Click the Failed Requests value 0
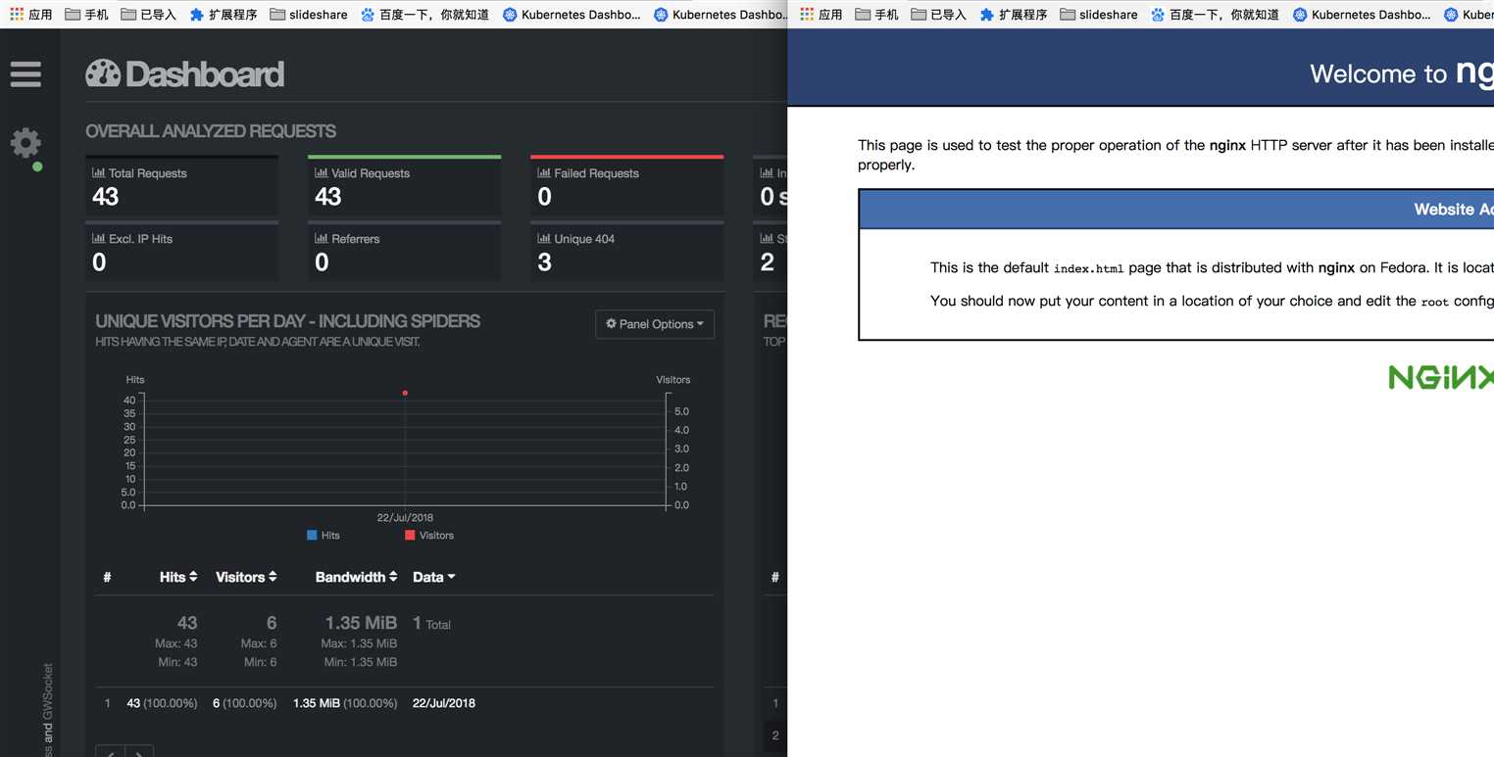 [x=544, y=197]
